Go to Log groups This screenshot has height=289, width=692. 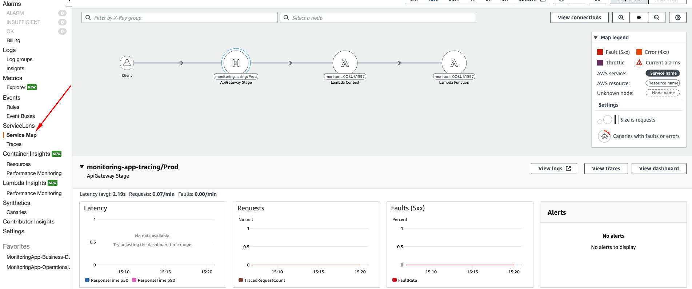[x=20, y=59]
